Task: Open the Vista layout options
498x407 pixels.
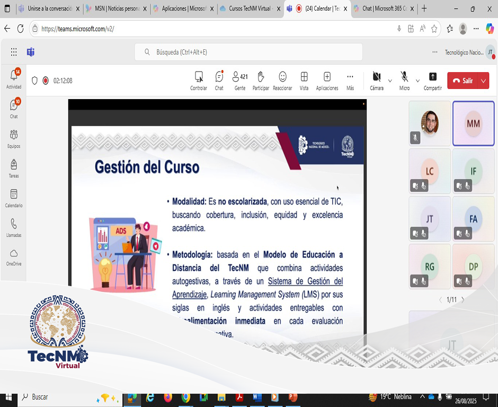Action: pyautogui.click(x=304, y=81)
